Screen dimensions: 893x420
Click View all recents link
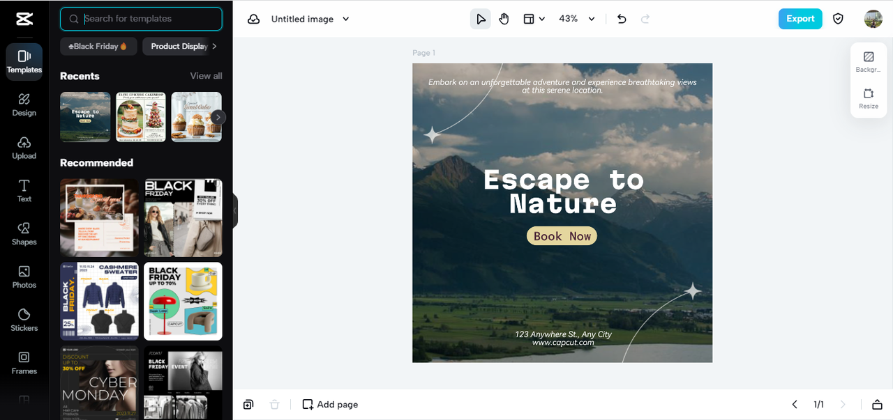click(x=206, y=76)
